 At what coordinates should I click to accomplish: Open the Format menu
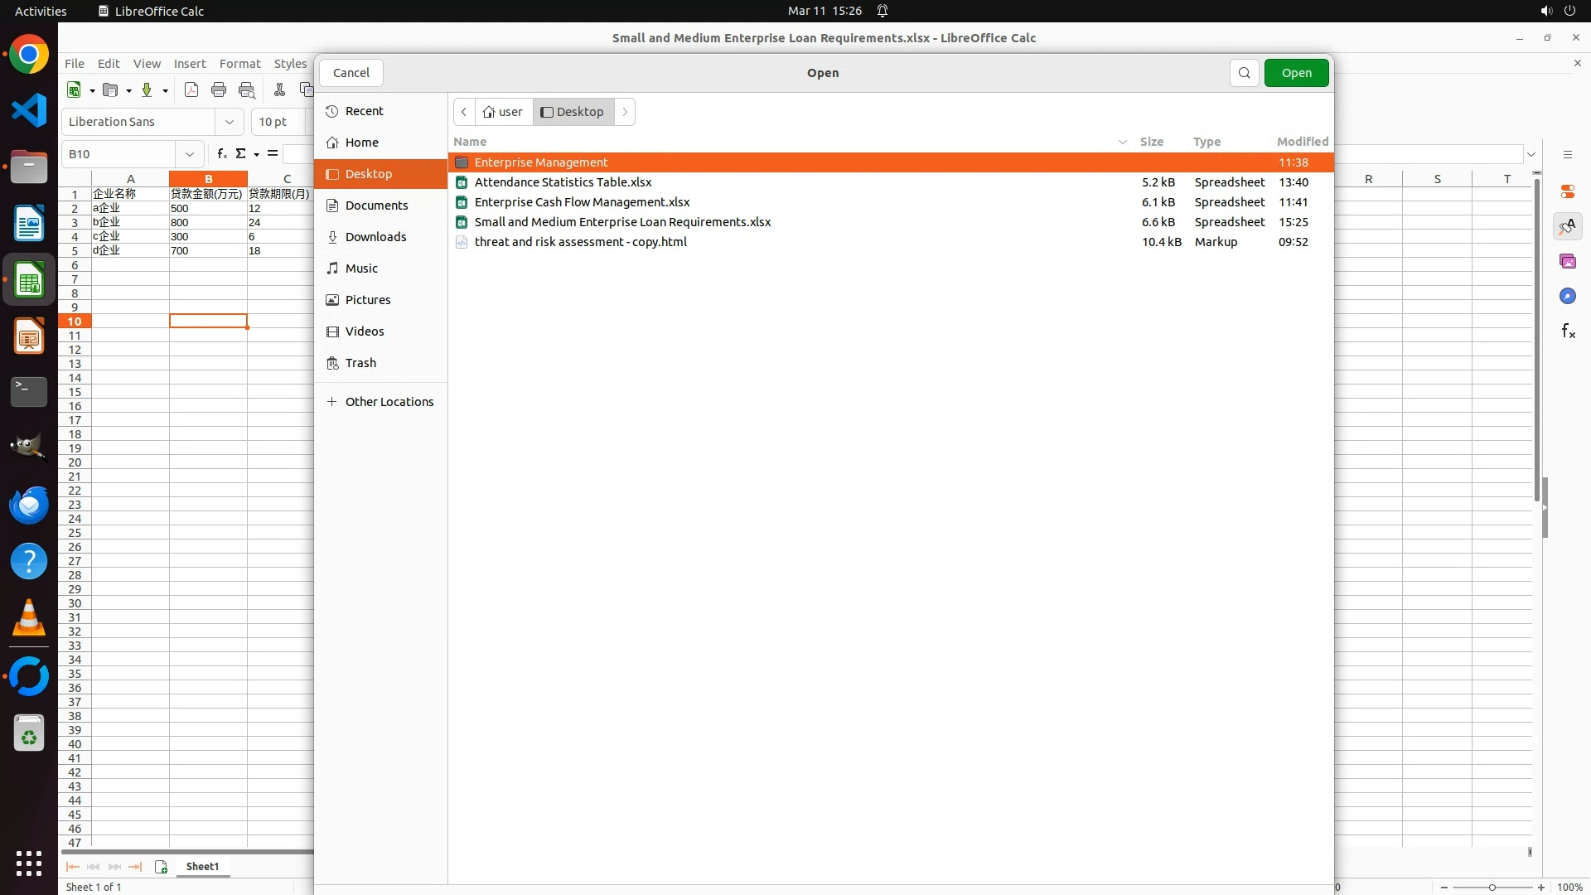coord(239,64)
